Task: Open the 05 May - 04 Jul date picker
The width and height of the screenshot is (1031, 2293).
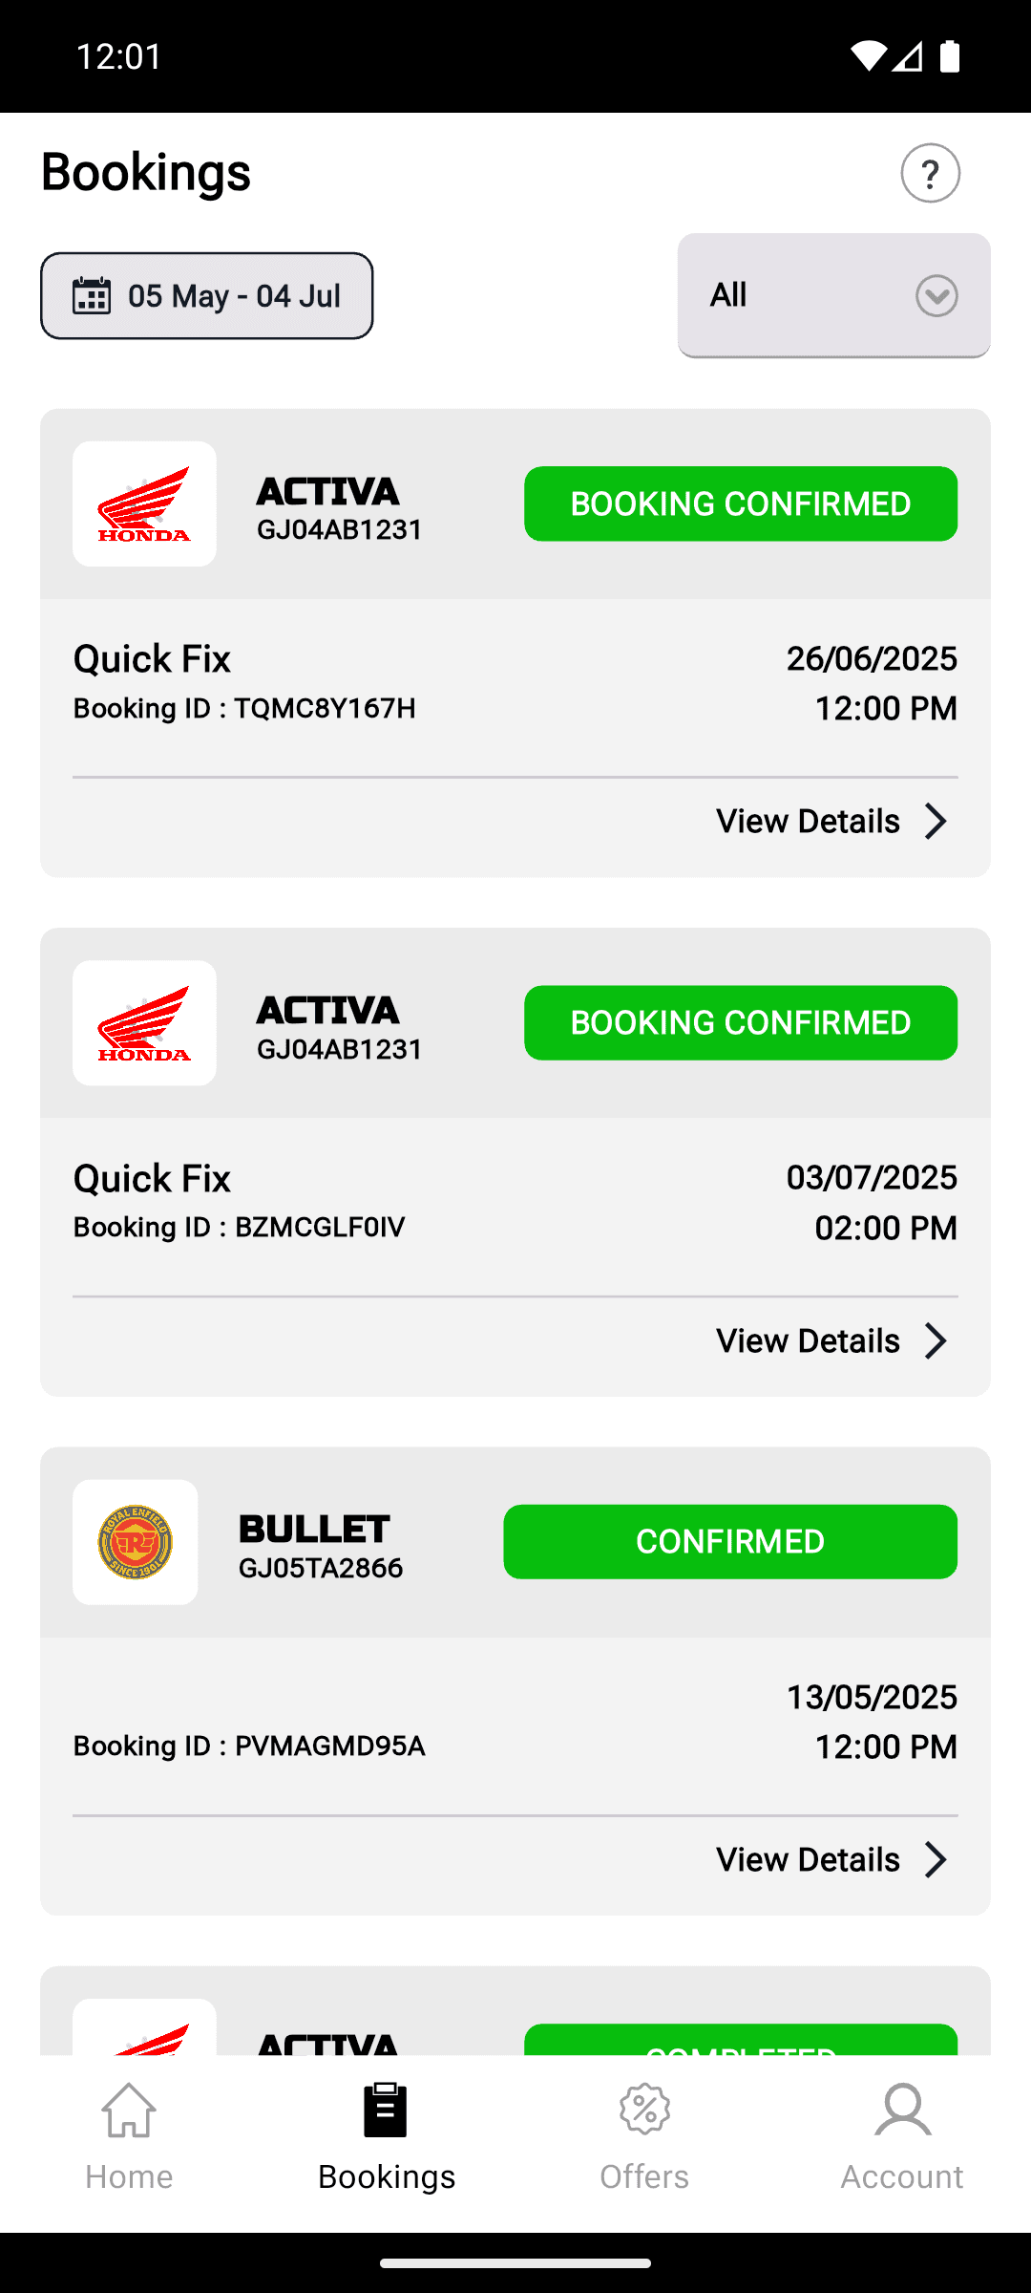Action: pos(207,295)
